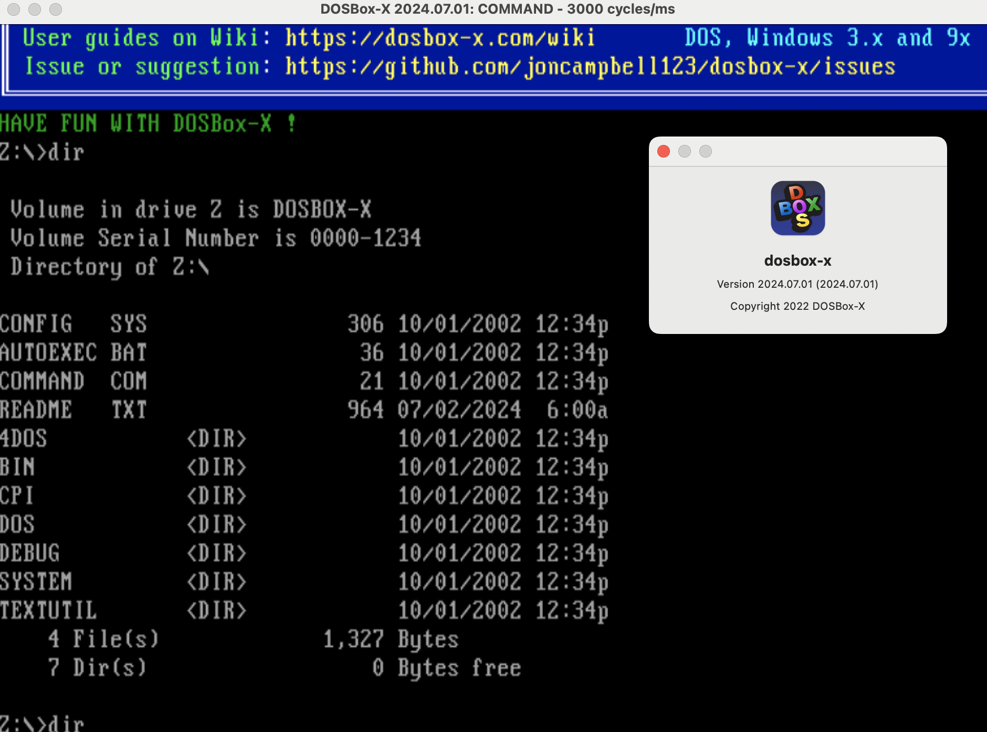Click the DOSBox-X main window minimize button
Viewport: 987px width, 732px height.
pyautogui.click(x=35, y=9)
